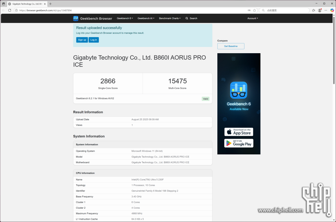Click CPU name 'Intel(R) Core(TM) Ultra 5 230F'

(x=147, y=179)
